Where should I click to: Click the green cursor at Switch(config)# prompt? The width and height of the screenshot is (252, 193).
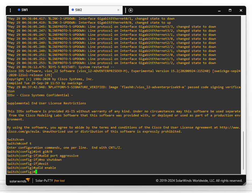pos(36,172)
